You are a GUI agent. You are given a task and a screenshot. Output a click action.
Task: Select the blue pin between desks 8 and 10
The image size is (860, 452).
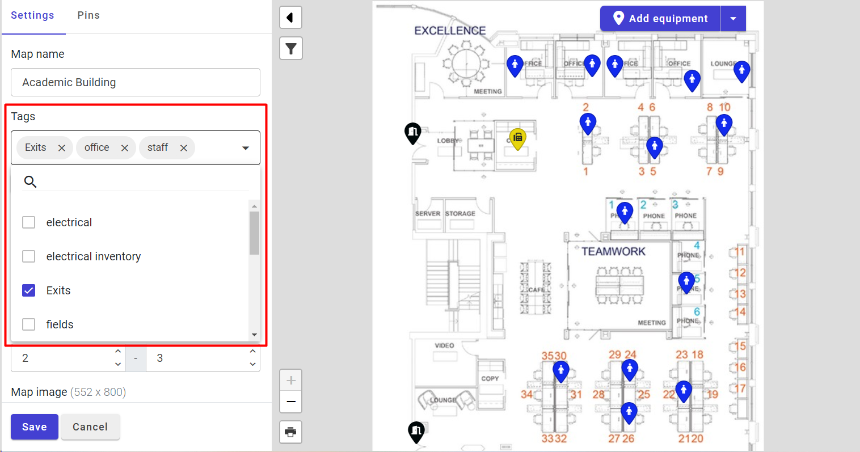724,125
